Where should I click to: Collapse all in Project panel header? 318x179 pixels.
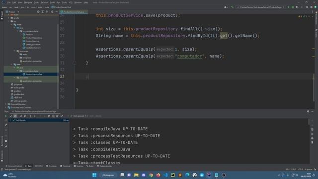coord(47,12)
